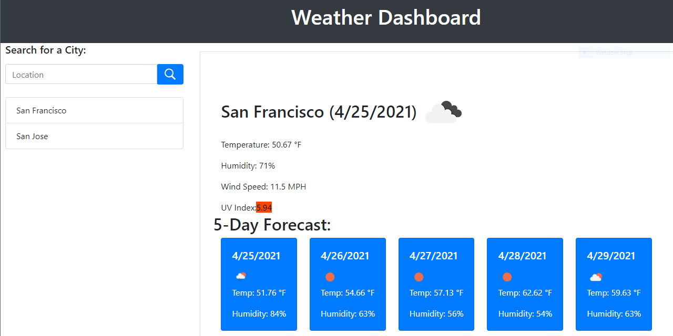Click the cloud icon beside San Francisco heading
The image size is (673, 336).
point(443,111)
